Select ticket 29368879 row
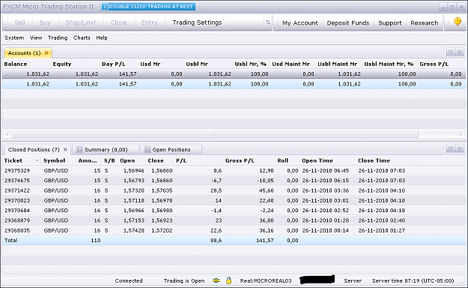 [x=234, y=220]
